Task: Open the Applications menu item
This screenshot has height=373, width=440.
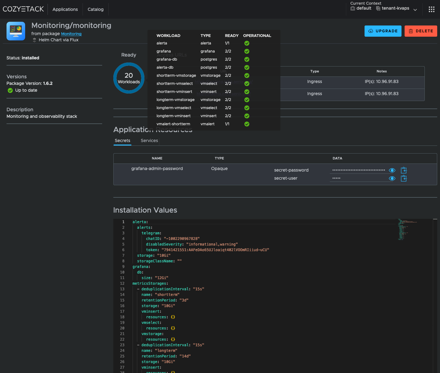Action: coord(65,9)
